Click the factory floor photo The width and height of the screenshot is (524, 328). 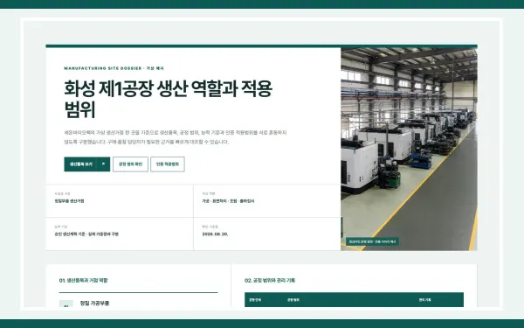click(409, 150)
